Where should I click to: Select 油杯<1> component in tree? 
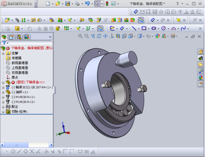pos(20,92)
